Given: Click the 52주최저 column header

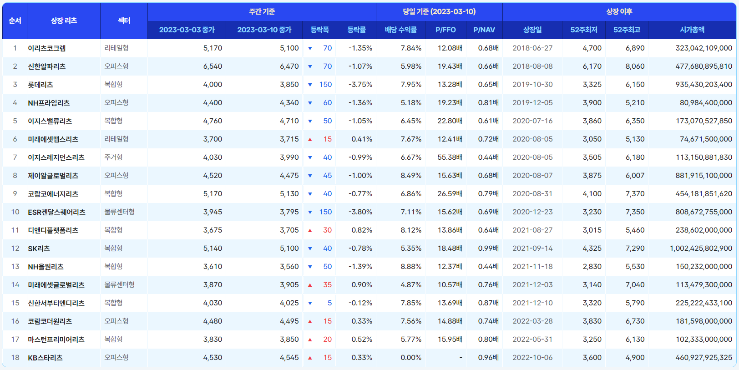Looking at the screenshot, I should click(x=584, y=30).
